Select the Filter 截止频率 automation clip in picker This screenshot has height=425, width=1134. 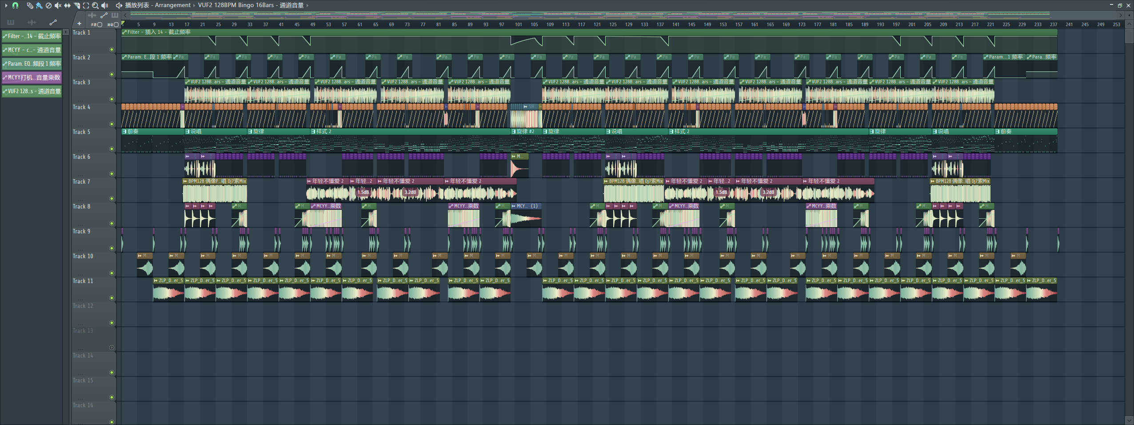[x=32, y=36]
